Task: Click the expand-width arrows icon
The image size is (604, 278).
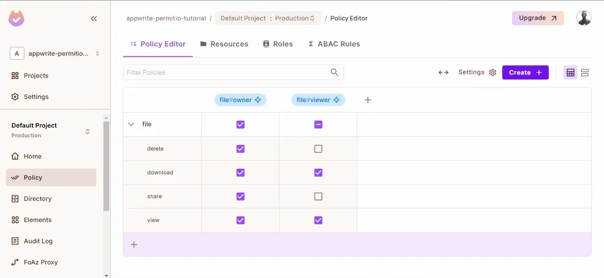Action: [x=443, y=72]
